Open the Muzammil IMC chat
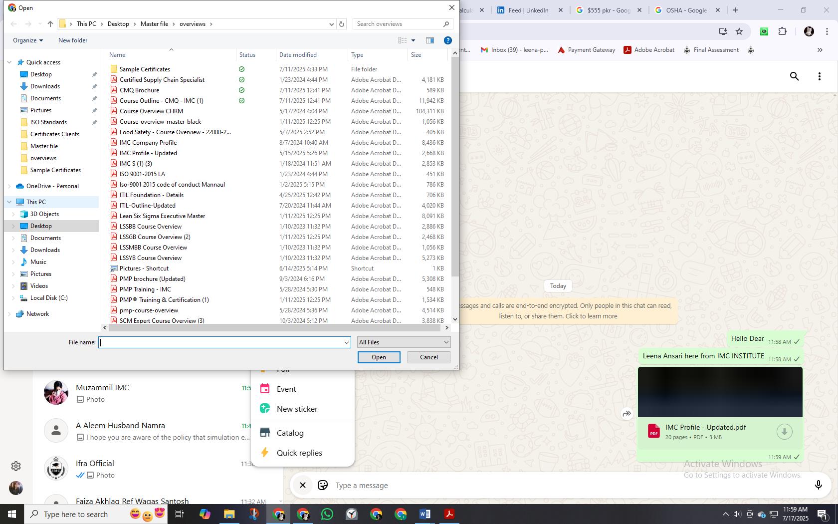The image size is (838, 524). point(157,393)
